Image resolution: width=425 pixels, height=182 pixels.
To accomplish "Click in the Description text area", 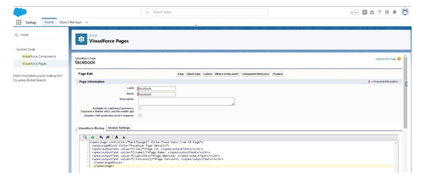I will [186, 101].
